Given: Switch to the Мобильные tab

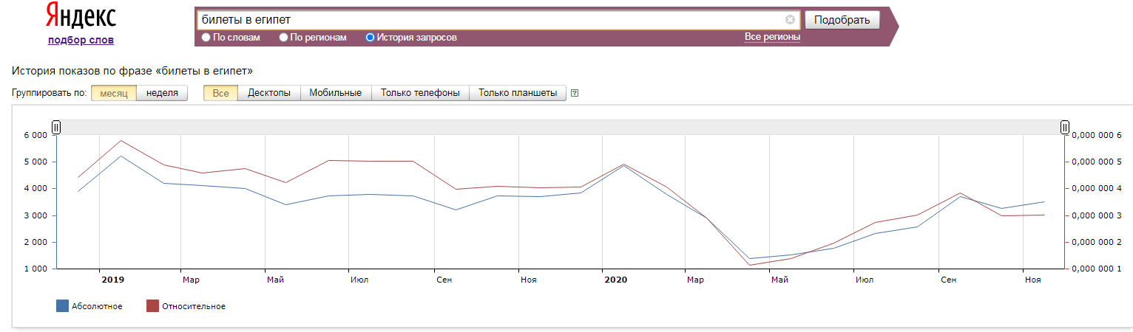Looking at the screenshot, I should [336, 93].
